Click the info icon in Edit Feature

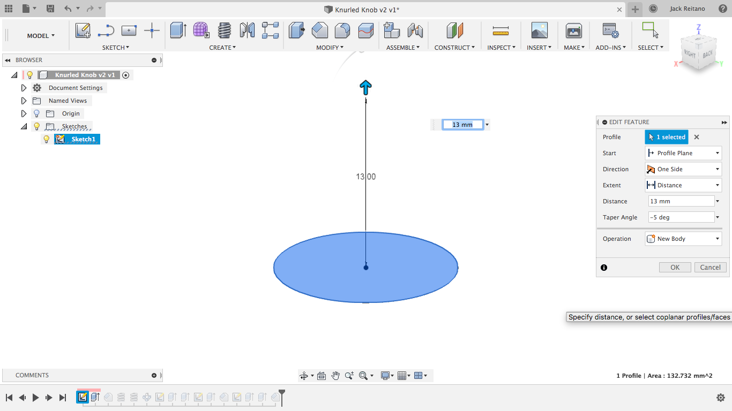pyautogui.click(x=604, y=268)
